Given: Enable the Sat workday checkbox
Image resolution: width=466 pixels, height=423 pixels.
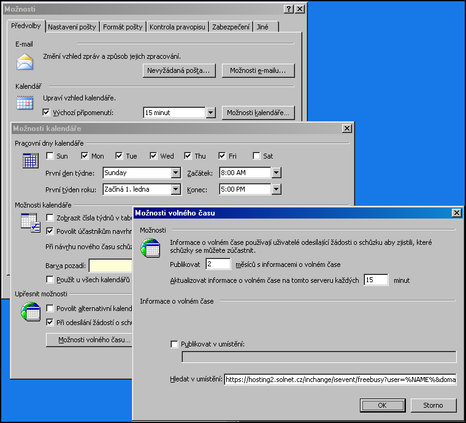Looking at the screenshot, I should 257,156.
